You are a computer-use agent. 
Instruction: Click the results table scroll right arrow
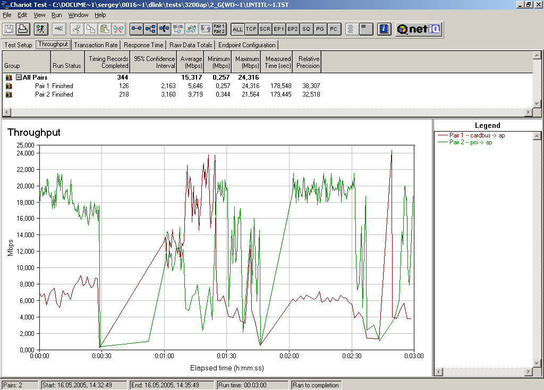tap(529, 112)
